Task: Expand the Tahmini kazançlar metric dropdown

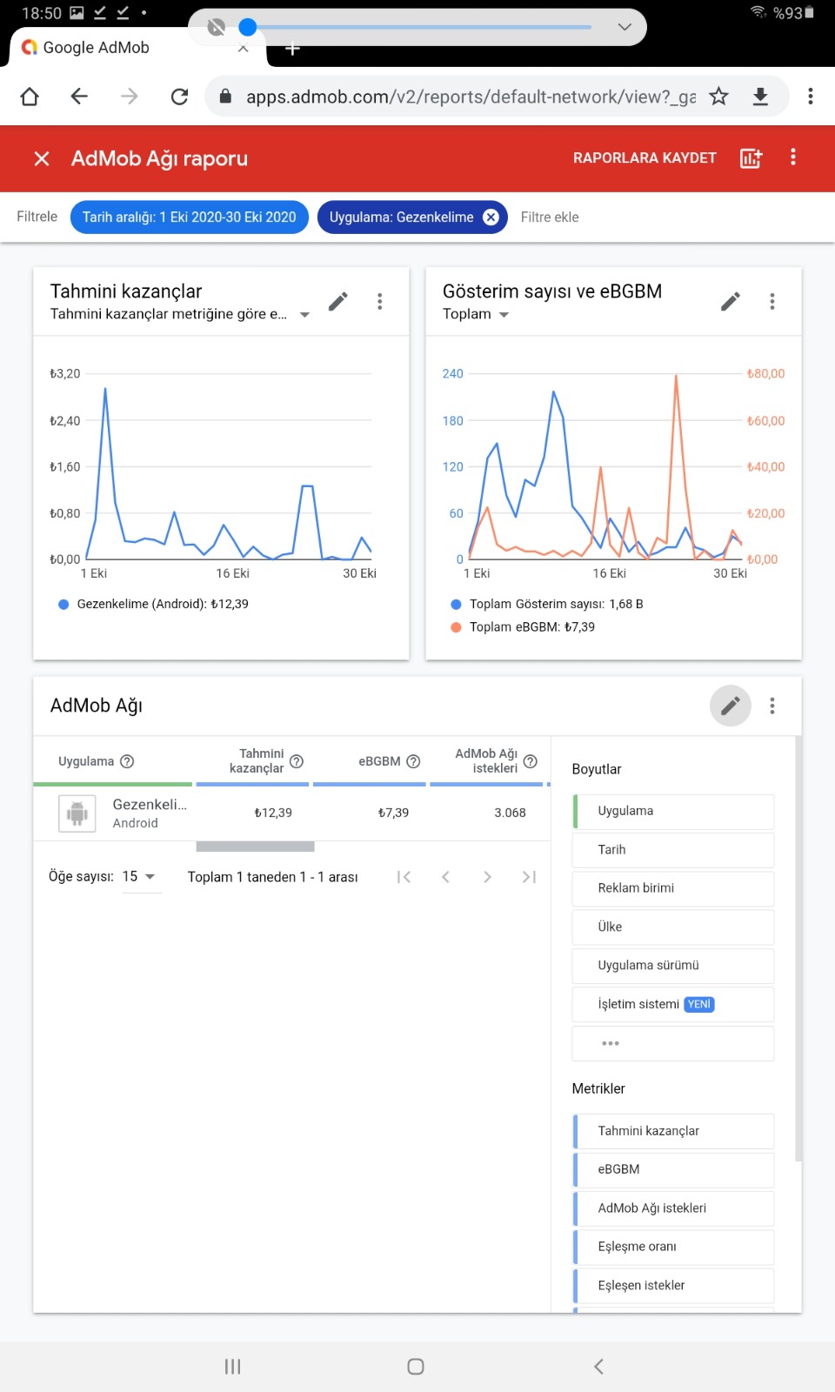Action: point(304,315)
